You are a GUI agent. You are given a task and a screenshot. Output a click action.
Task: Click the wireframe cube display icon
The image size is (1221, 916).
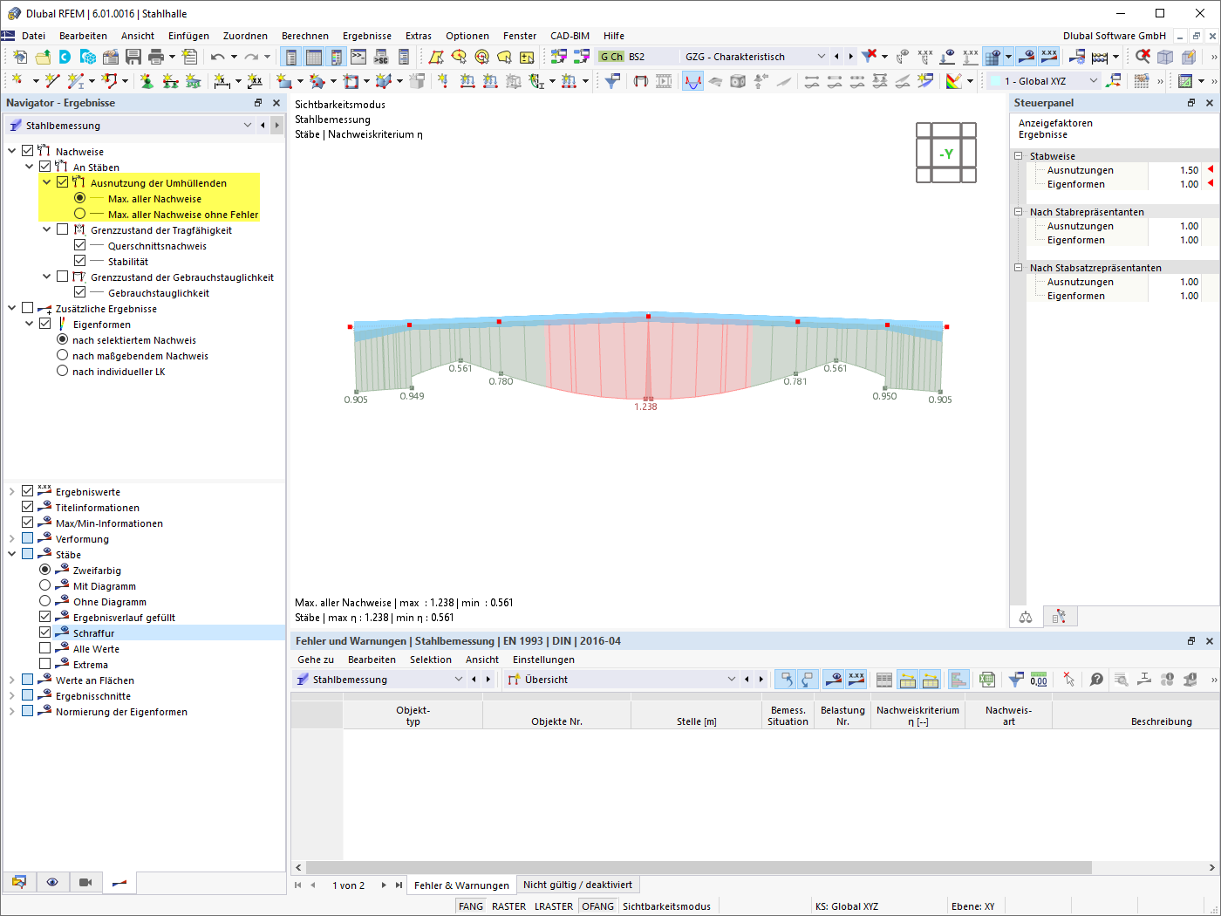coord(1165,57)
